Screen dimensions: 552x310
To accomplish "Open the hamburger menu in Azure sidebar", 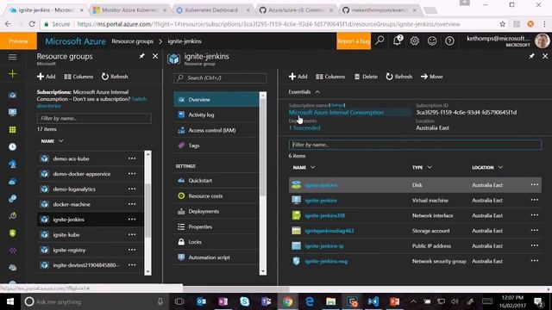I will [12, 57].
